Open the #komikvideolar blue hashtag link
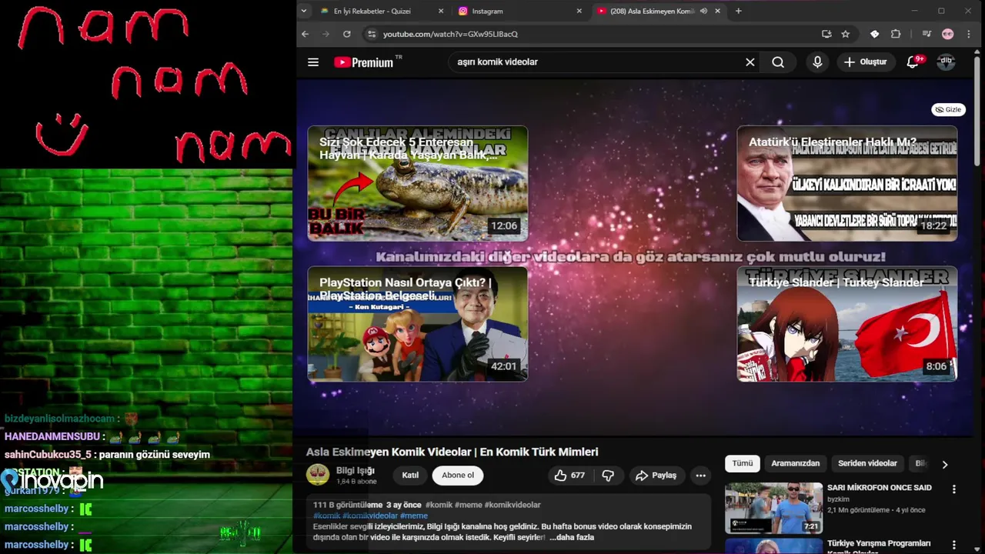The image size is (985, 554). 370,516
